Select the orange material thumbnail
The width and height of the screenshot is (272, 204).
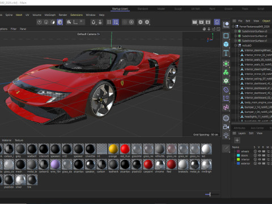click(113, 149)
